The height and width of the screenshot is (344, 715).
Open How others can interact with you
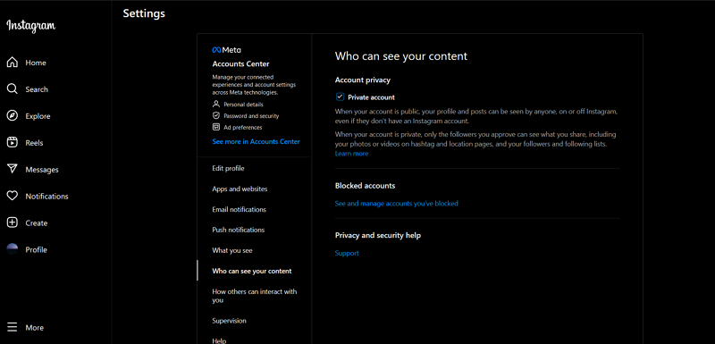tap(255, 296)
